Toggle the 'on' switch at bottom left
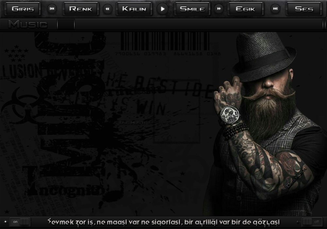The height and width of the screenshot is (229, 327). point(20,222)
